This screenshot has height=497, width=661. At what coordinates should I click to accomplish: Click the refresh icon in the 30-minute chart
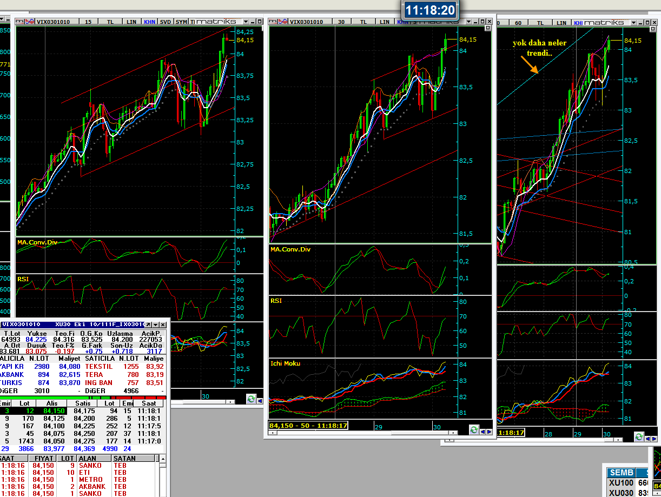[x=474, y=430]
